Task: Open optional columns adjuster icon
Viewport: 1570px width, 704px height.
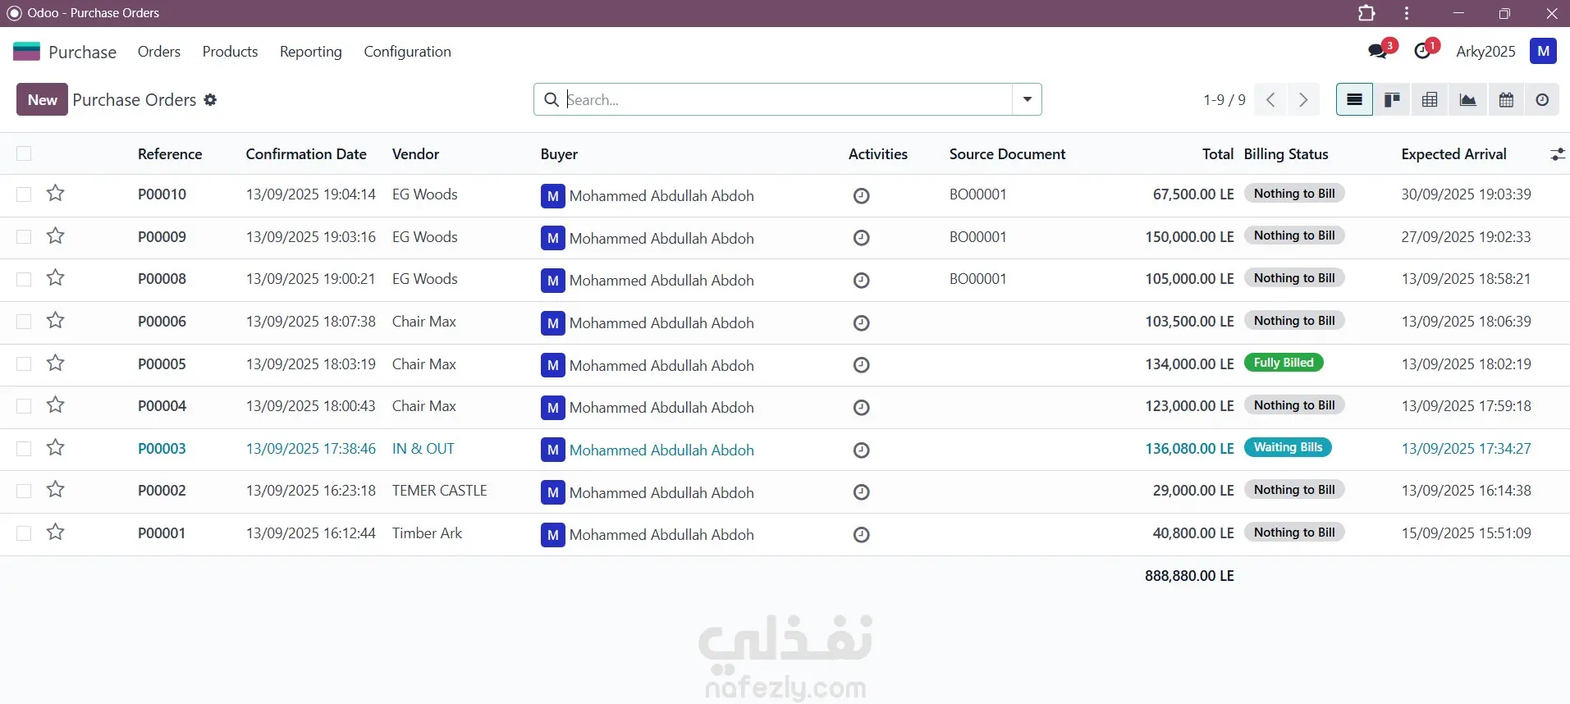Action: pos(1557,154)
